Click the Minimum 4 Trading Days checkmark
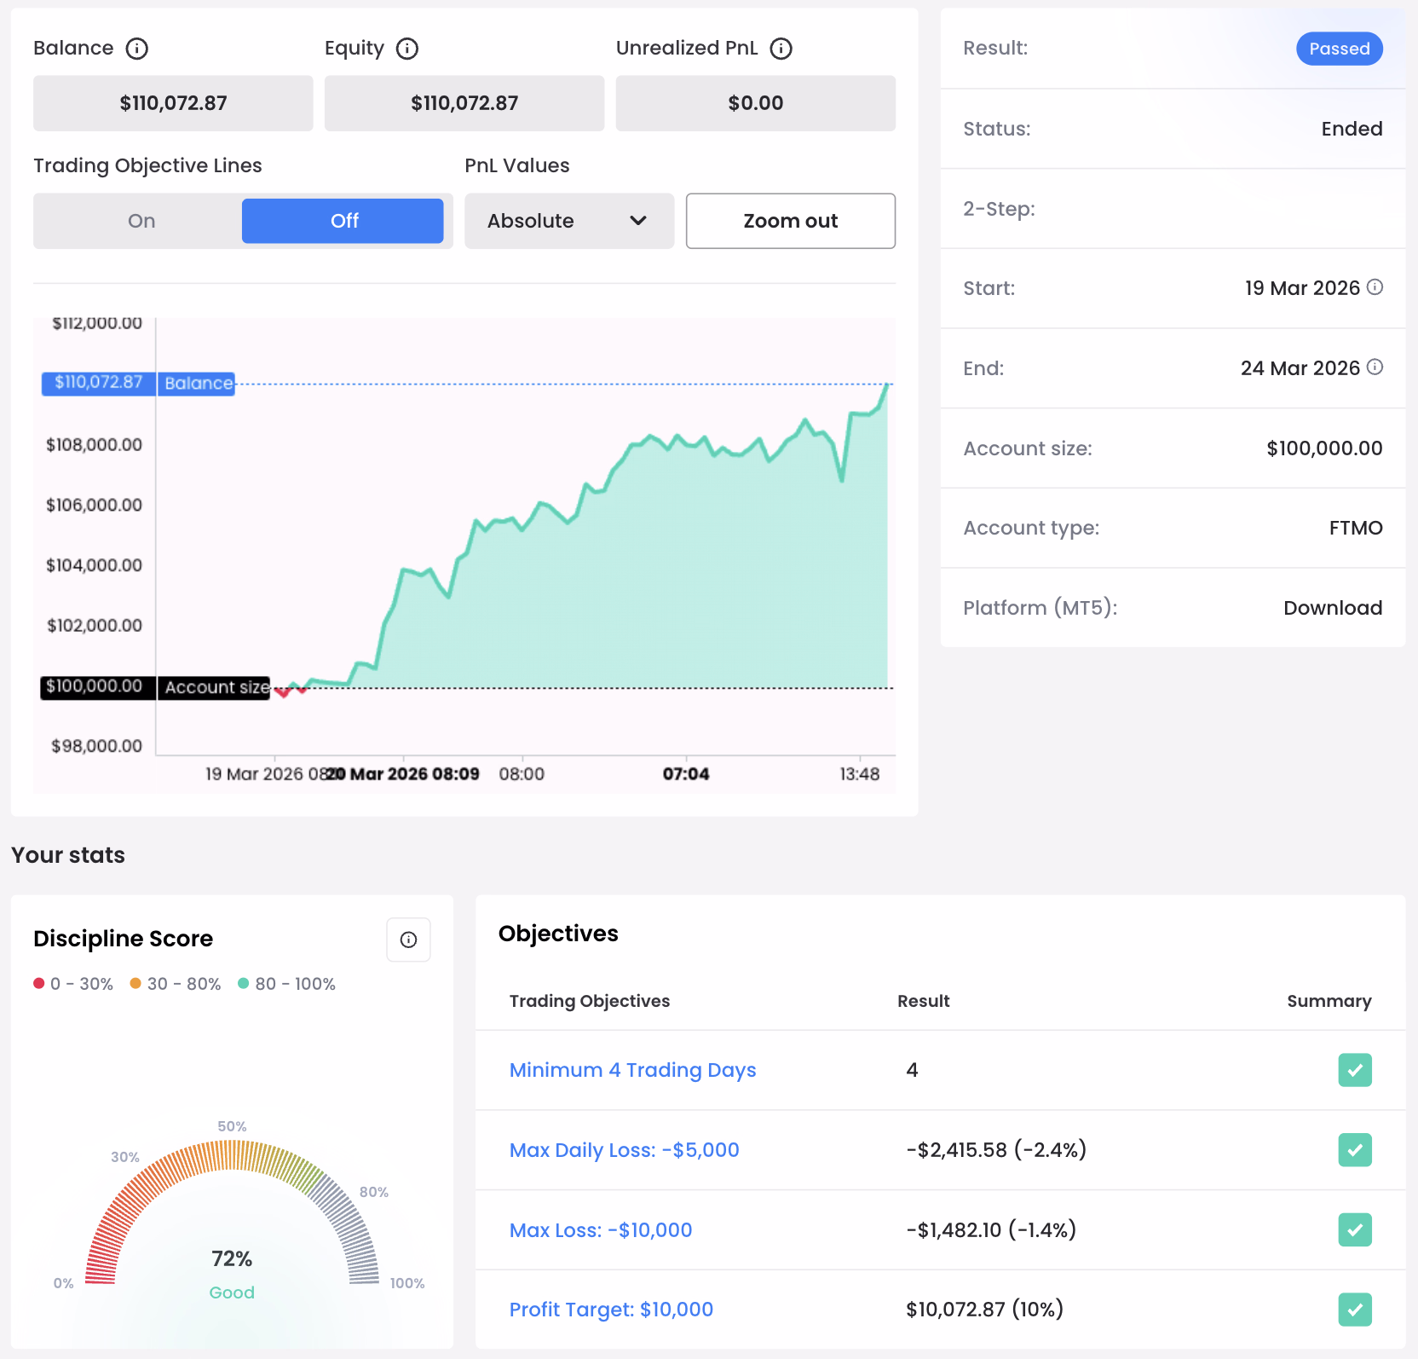The width and height of the screenshot is (1418, 1359). [1355, 1070]
